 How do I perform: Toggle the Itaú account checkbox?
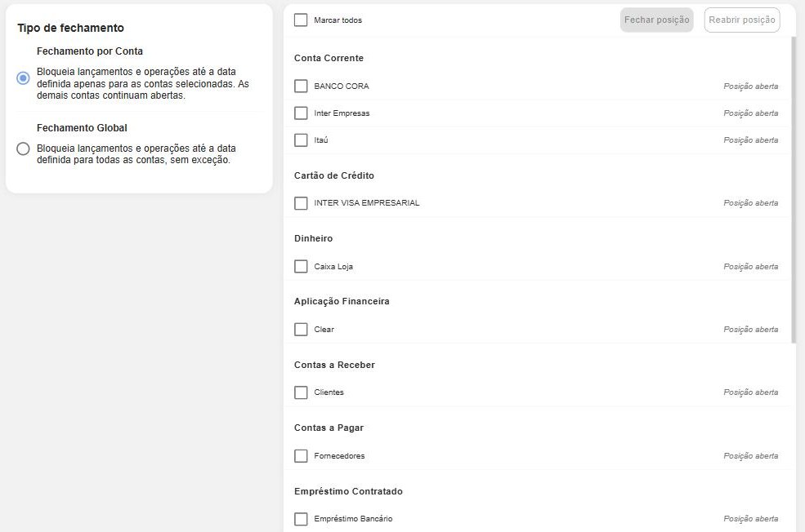tap(301, 140)
